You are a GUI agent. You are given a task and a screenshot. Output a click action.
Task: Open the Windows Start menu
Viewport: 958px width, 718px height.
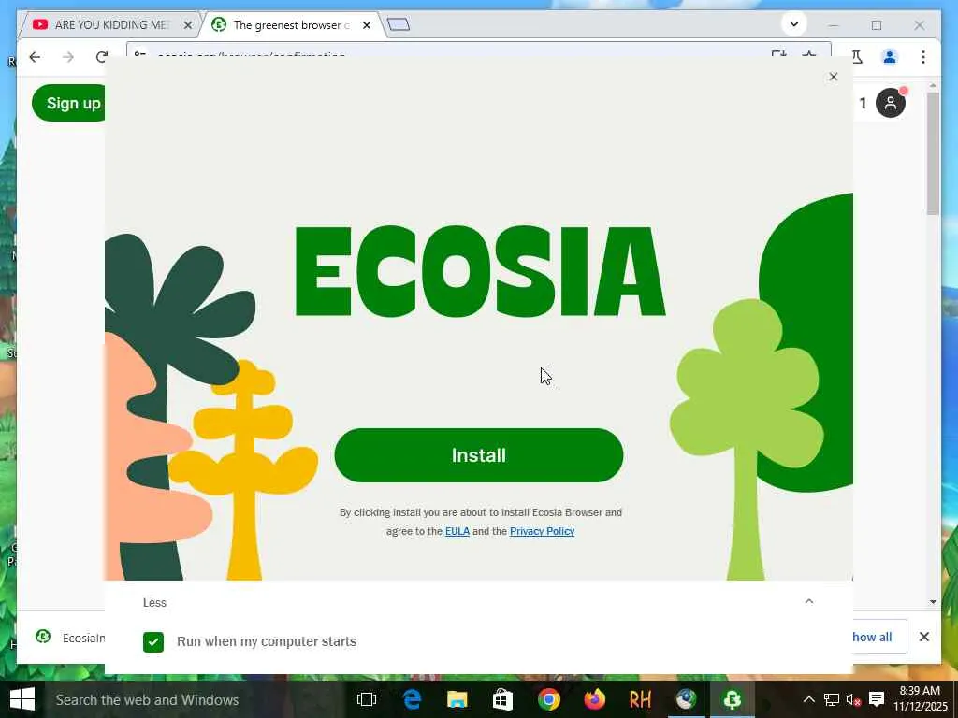point(22,699)
